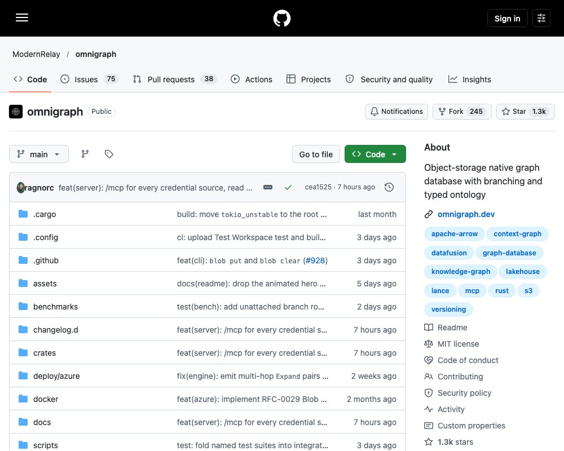Select the lance topic tag
Viewport: 564px width, 451px height.
tap(440, 290)
